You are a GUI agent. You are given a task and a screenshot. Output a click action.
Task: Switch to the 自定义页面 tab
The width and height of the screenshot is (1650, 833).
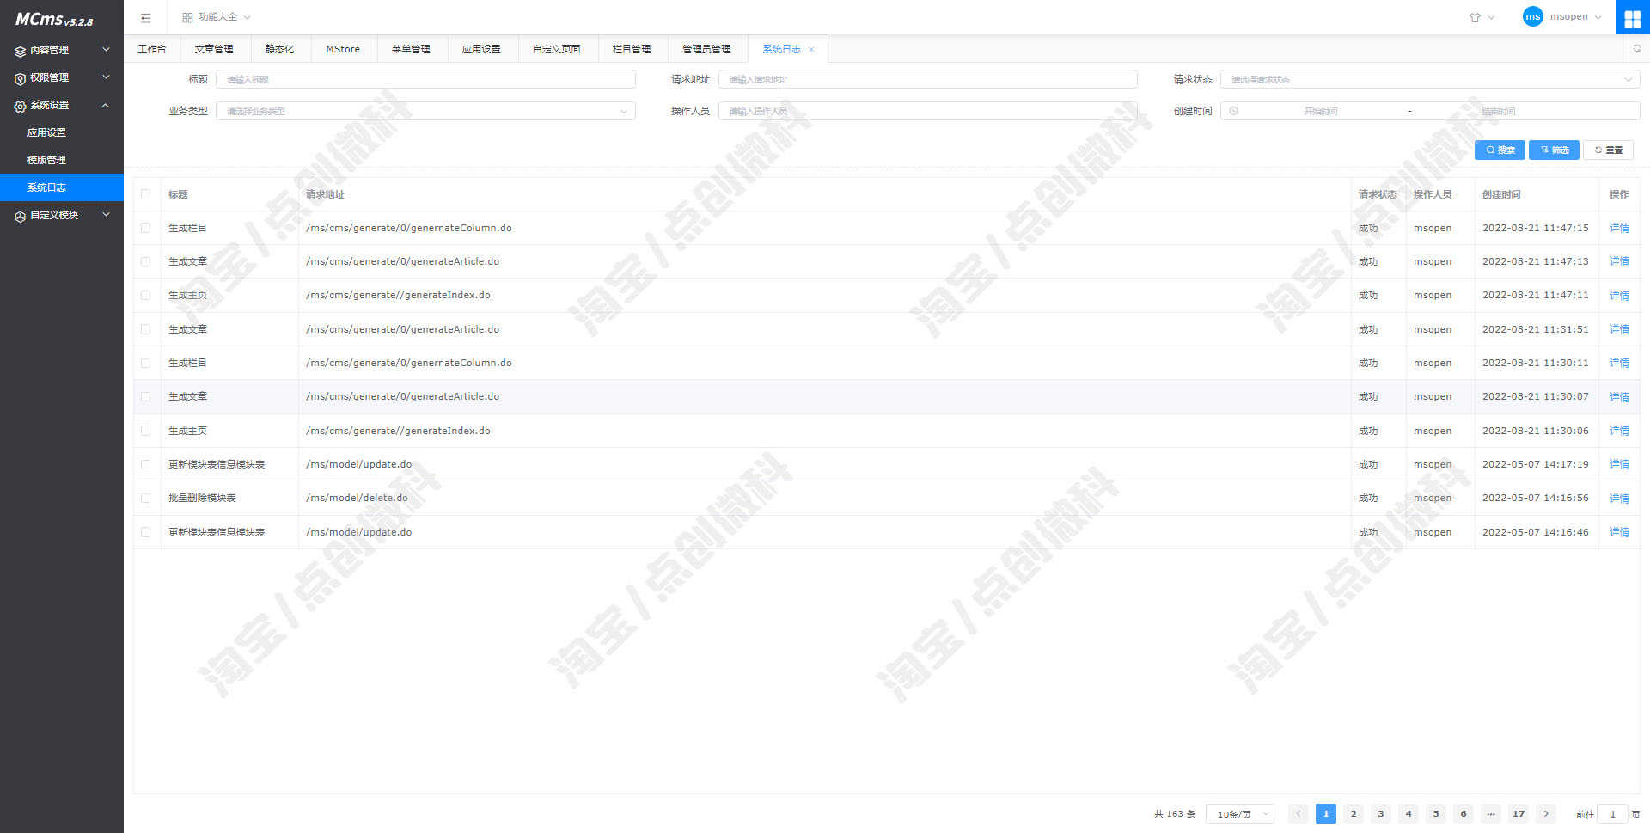point(557,49)
